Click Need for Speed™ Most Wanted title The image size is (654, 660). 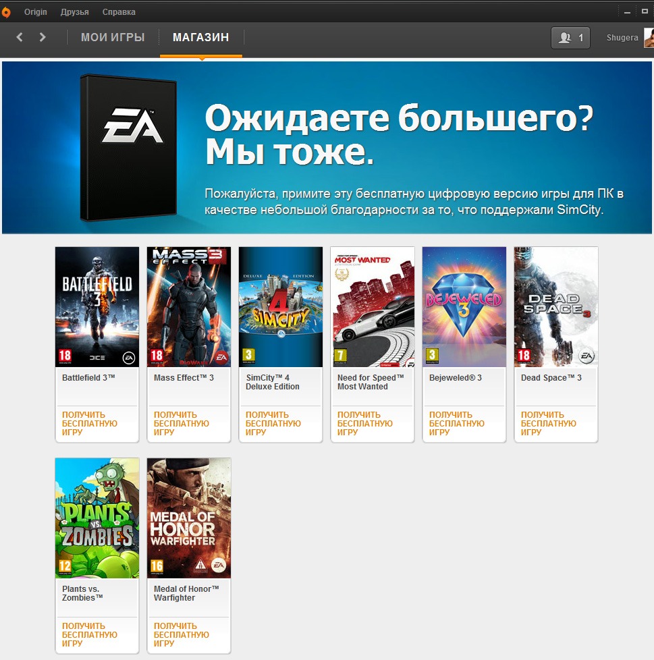(371, 382)
